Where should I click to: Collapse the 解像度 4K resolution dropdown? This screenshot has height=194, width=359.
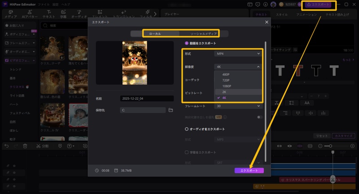click(238, 67)
